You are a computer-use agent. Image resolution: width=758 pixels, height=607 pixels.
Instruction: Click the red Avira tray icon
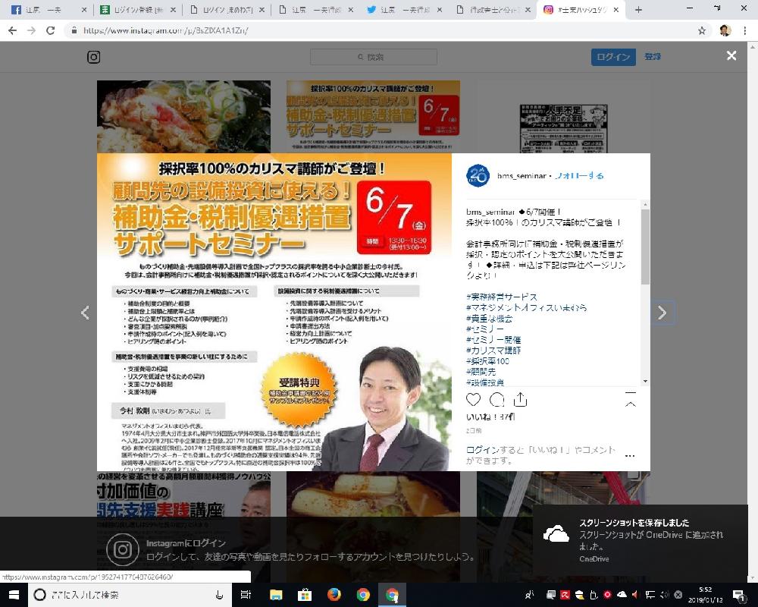pyautogui.click(x=565, y=595)
